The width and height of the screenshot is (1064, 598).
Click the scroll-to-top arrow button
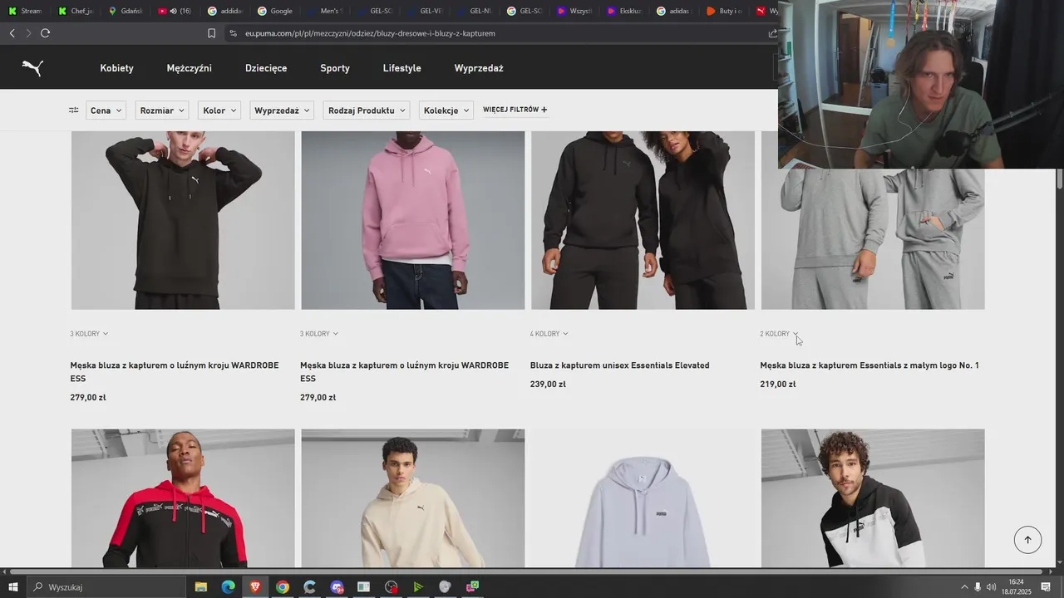point(1027,540)
